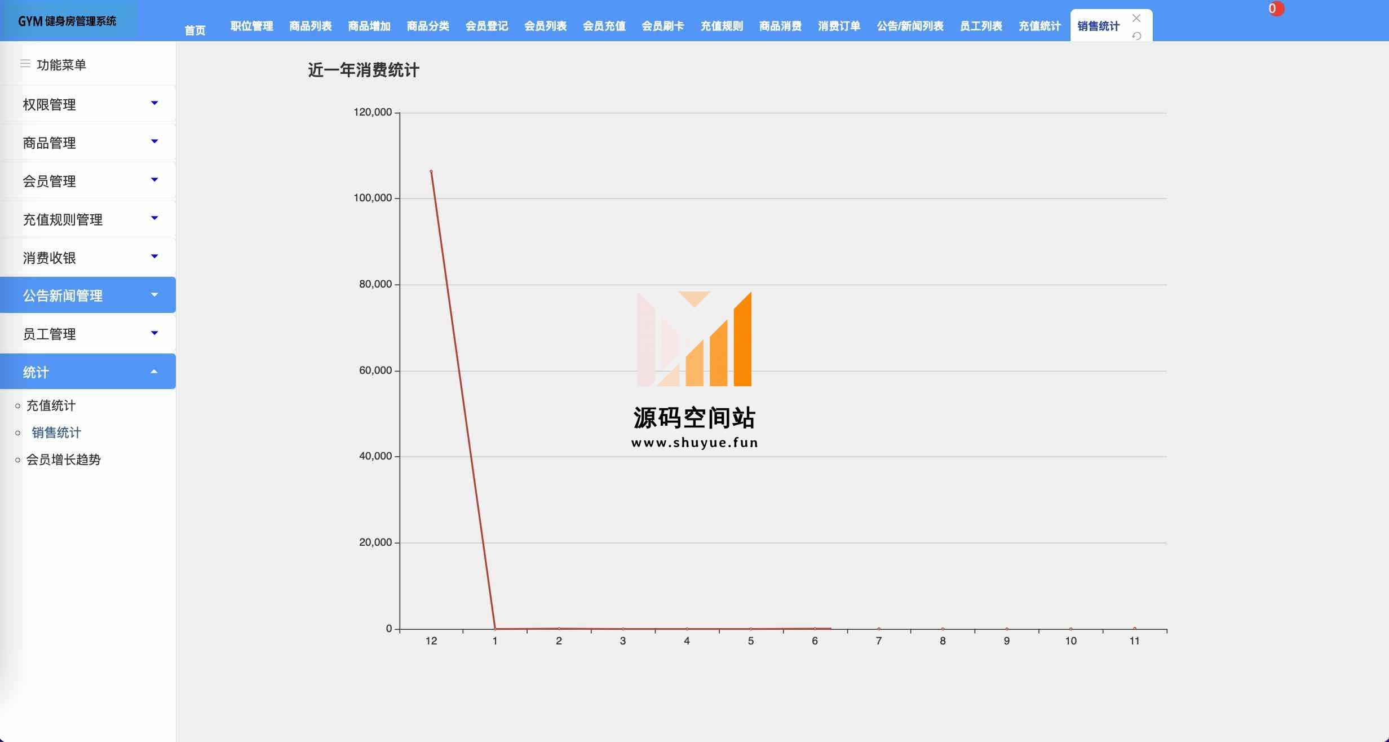Click the 60,000 y-axis label
Image resolution: width=1389 pixels, height=742 pixels.
375,370
